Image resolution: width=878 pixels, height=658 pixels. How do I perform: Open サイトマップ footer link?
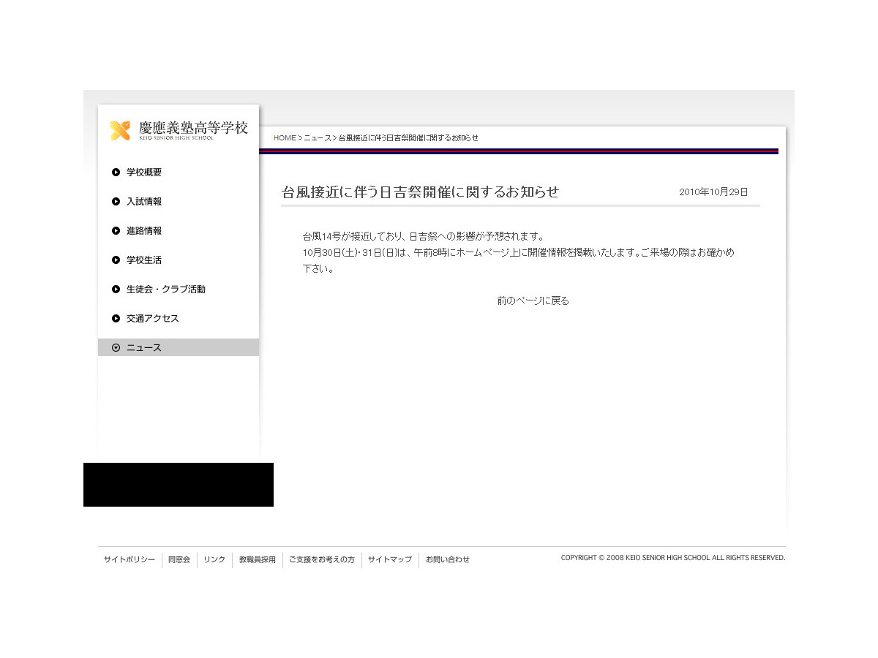(390, 560)
